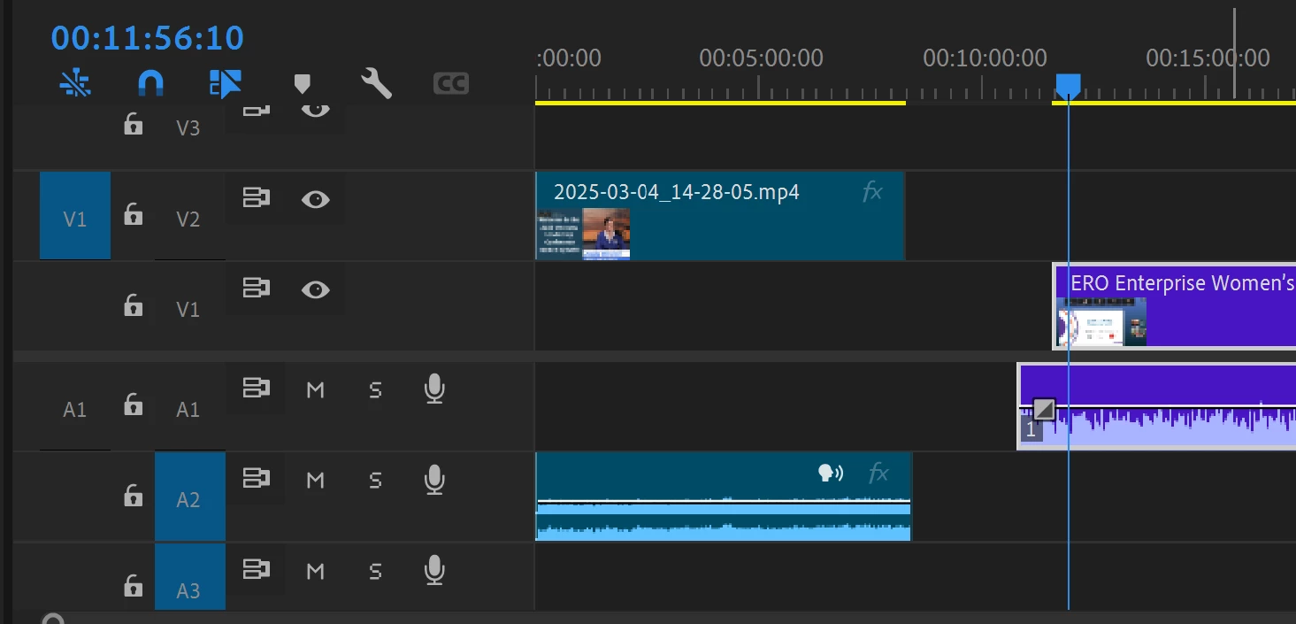The width and height of the screenshot is (1296, 624).
Task: Toggle lock on the V2 track
Action: pyautogui.click(x=133, y=213)
